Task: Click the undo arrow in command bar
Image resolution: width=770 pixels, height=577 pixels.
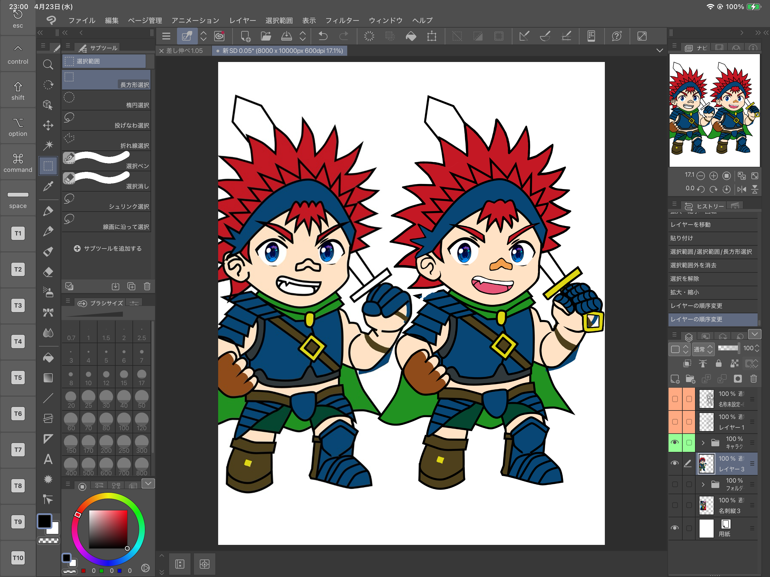Action: [x=323, y=36]
